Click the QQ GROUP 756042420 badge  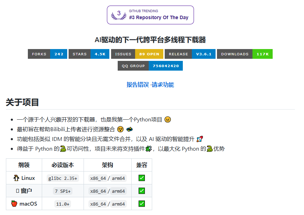150,66
